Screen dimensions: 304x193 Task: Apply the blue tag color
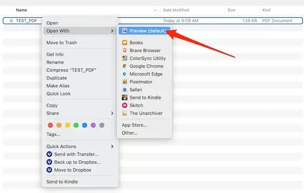pyautogui.click(x=85, y=125)
